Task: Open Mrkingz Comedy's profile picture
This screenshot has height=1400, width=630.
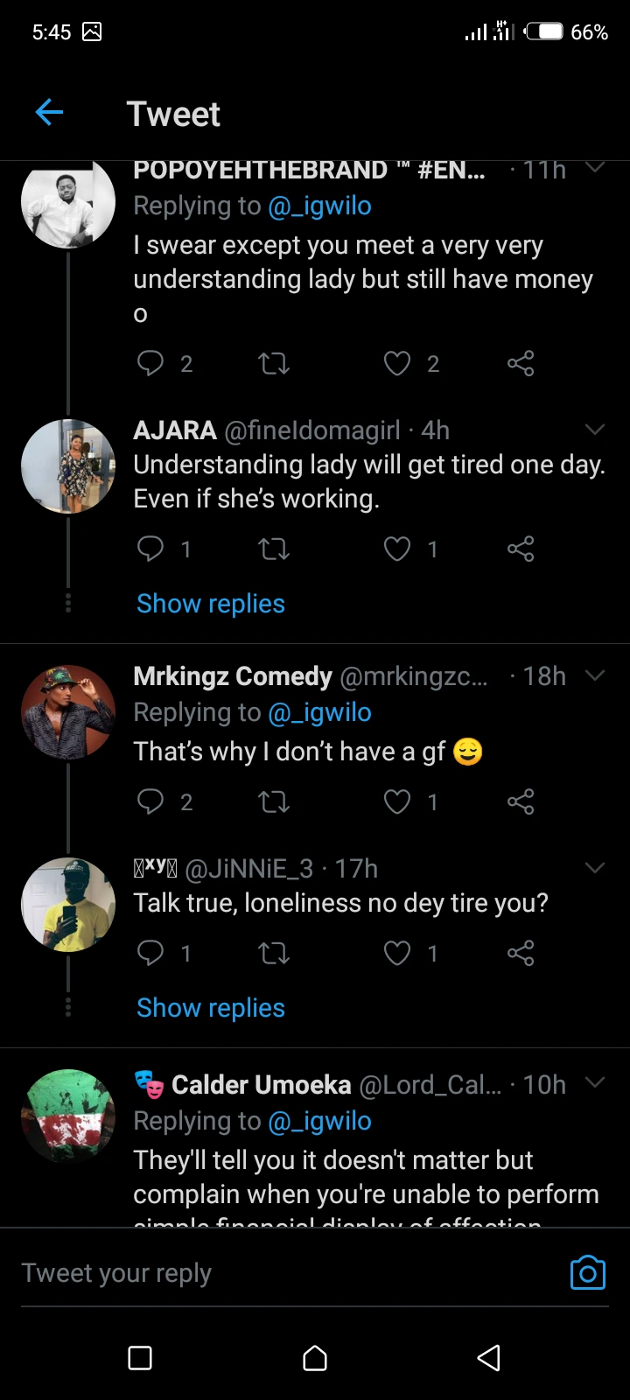Action: [x=68, y=712]
